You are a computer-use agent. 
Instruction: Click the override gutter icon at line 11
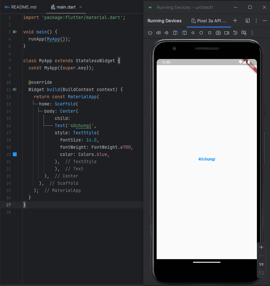[15, 89]
